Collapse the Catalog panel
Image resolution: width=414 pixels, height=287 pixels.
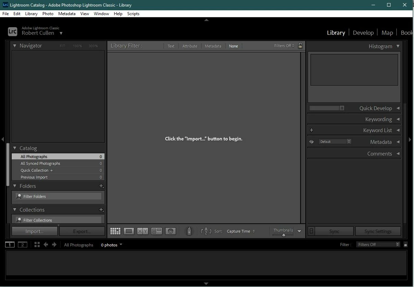15,148
